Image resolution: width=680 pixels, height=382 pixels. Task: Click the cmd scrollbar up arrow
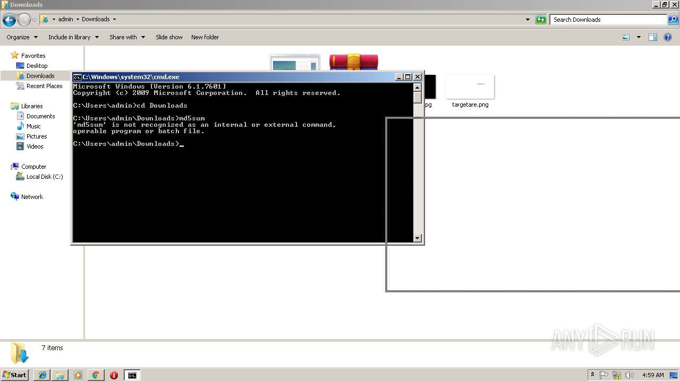click(x=418, y=87)
